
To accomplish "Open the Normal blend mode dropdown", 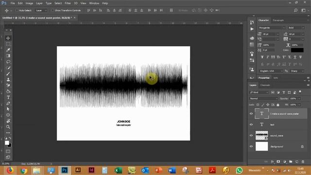I will pyautogui.click(x=263, y=99).
